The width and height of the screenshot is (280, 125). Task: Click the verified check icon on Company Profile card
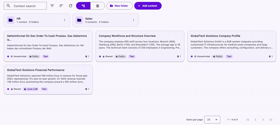click(192, 56)
